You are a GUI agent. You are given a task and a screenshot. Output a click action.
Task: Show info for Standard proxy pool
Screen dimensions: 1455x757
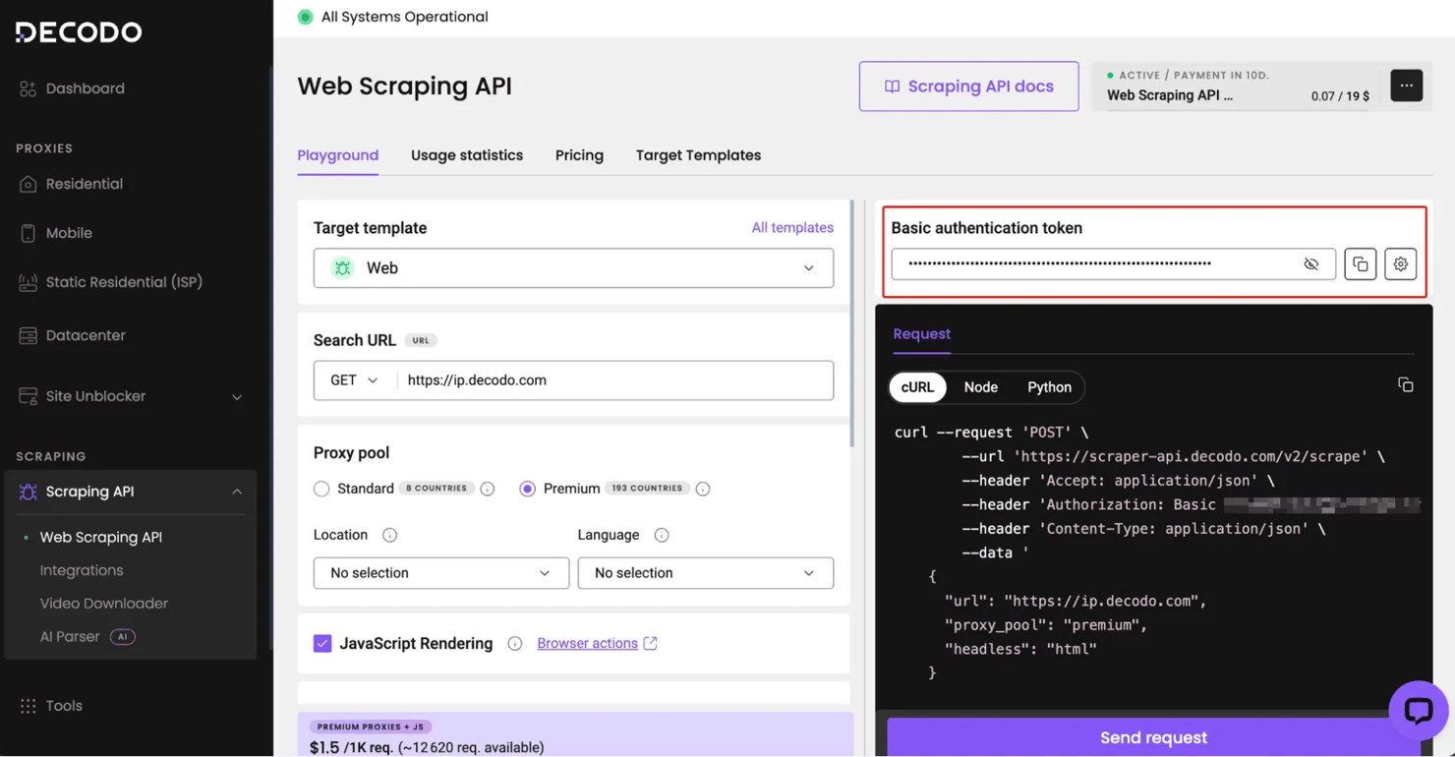[x=488, y=489]
